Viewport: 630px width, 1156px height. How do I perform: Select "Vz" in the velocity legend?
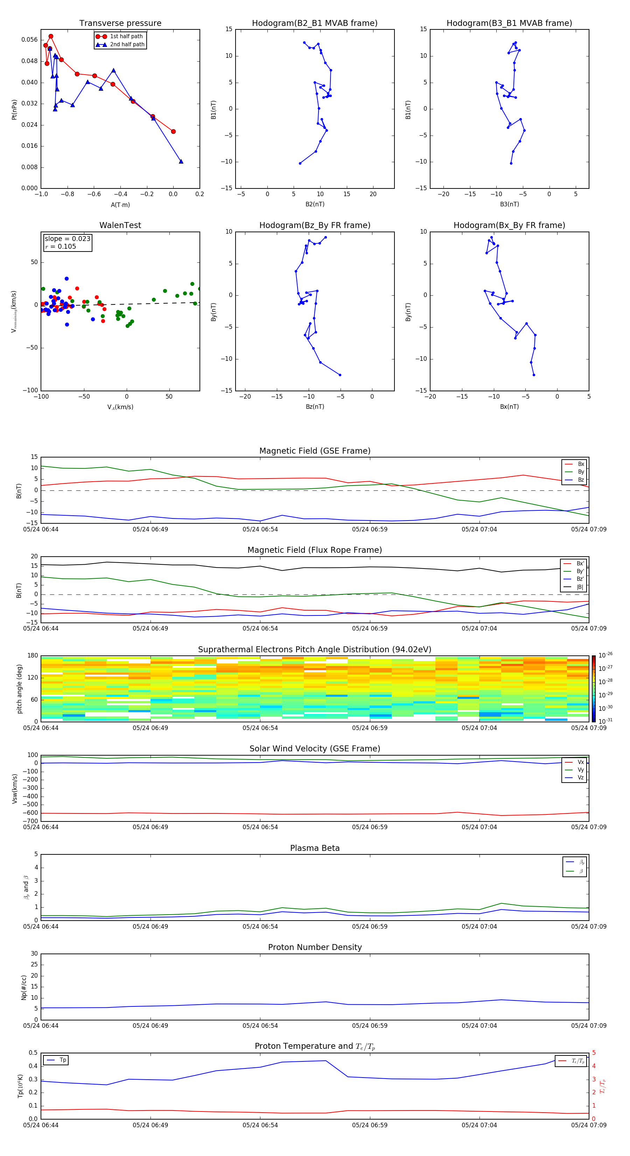click(575, 778)
